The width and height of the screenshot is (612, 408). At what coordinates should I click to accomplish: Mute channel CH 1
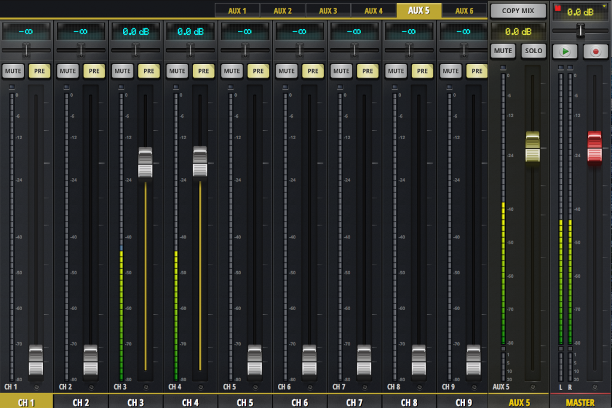[13, 71]
